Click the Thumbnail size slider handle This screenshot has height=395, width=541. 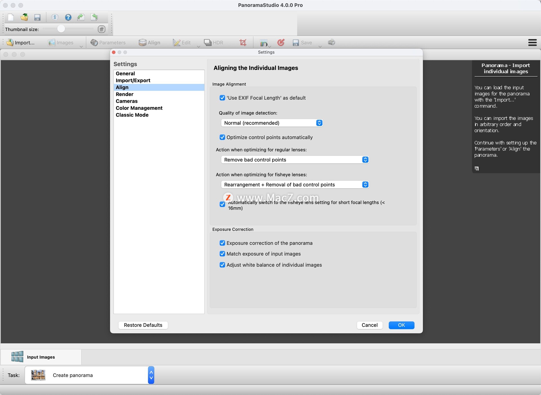pyautogui.click(x=61, y=29)
